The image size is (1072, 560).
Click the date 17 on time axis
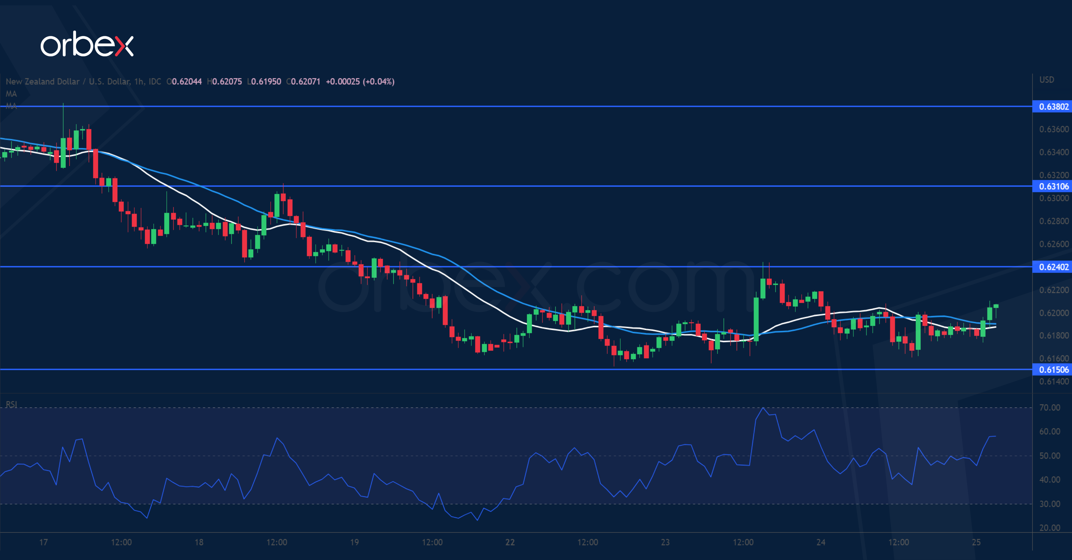click(43, 542)
